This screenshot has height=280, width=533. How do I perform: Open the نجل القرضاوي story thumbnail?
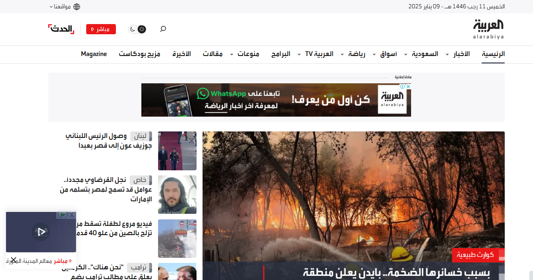click(177, 195)
